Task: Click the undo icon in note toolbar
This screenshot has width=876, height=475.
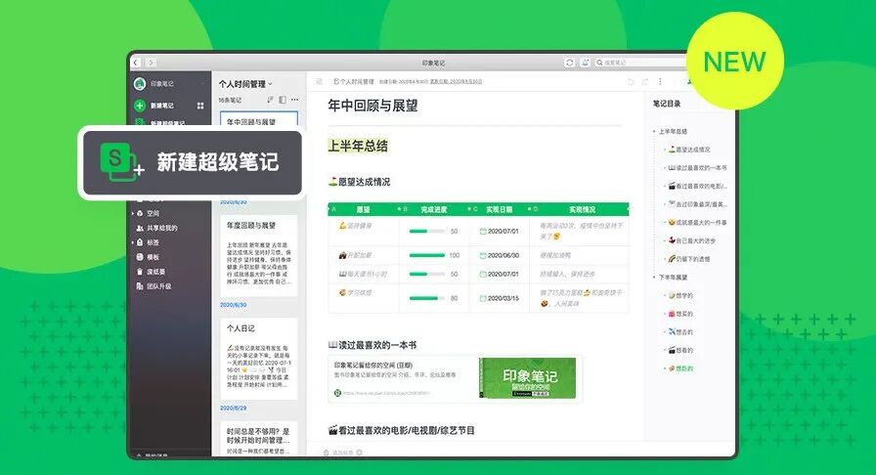Action: click(x=631, y=81)
